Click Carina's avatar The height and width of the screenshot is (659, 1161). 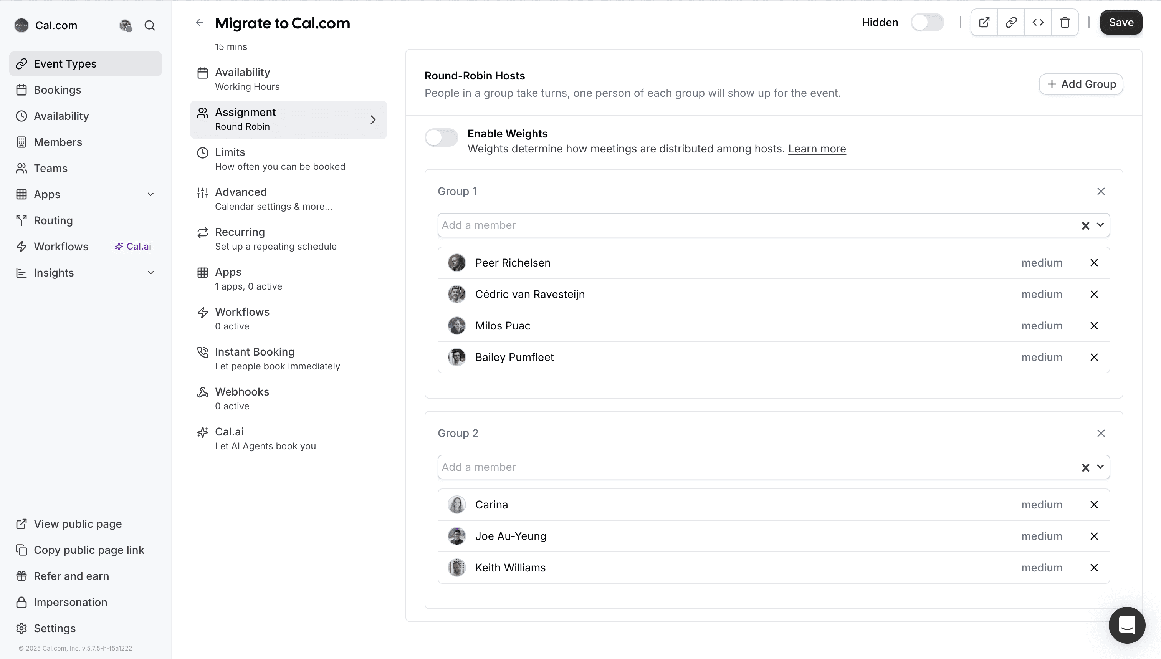[x=456, y=505]
